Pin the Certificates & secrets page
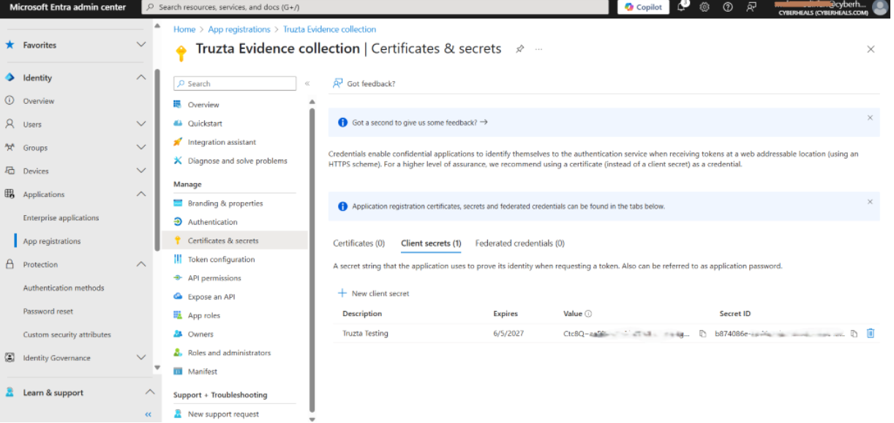 tap(519, 49)
